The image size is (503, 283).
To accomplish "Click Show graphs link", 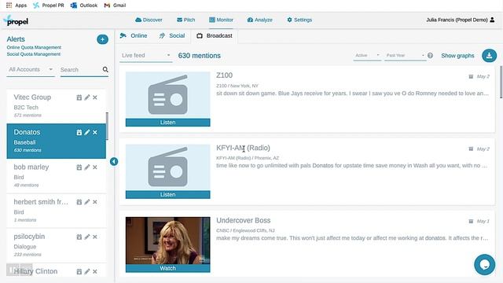I will coord(457,56).
